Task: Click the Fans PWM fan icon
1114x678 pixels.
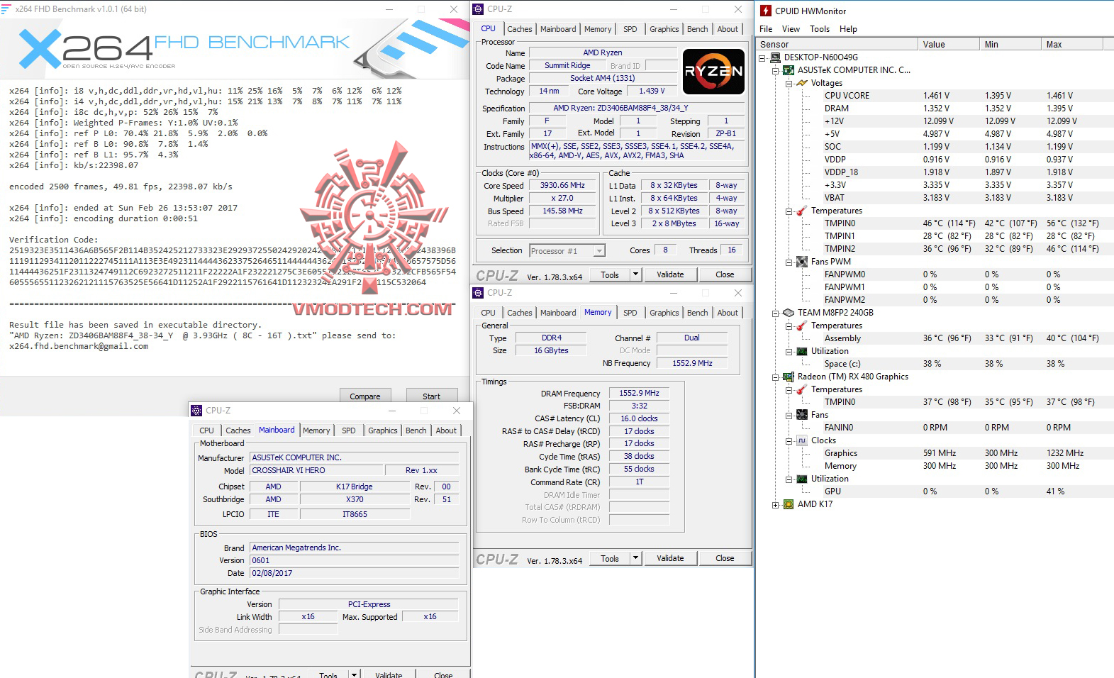Action: pyautogui.click(x=802, y=262)
